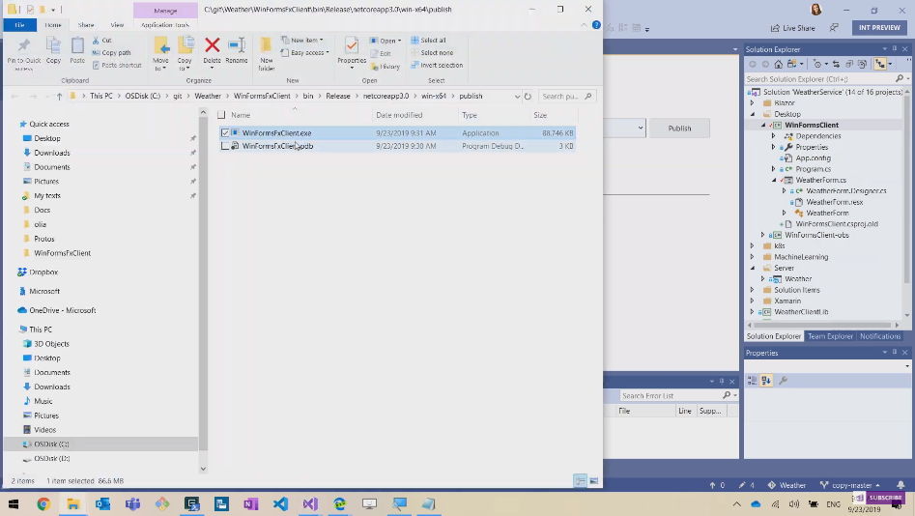Switch to the Team Explorer tab
Image resolution: width=915 pixels, height=516 pixels.
click(830, 336)
